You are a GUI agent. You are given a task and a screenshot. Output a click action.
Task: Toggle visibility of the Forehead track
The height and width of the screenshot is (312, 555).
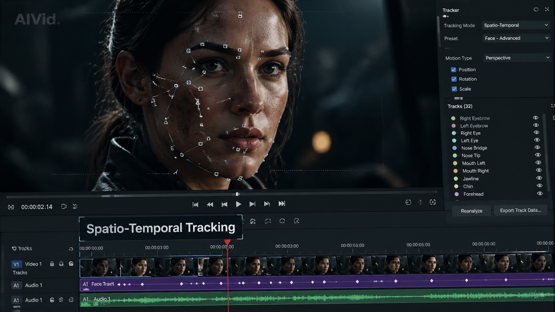(x=540, y=193)
